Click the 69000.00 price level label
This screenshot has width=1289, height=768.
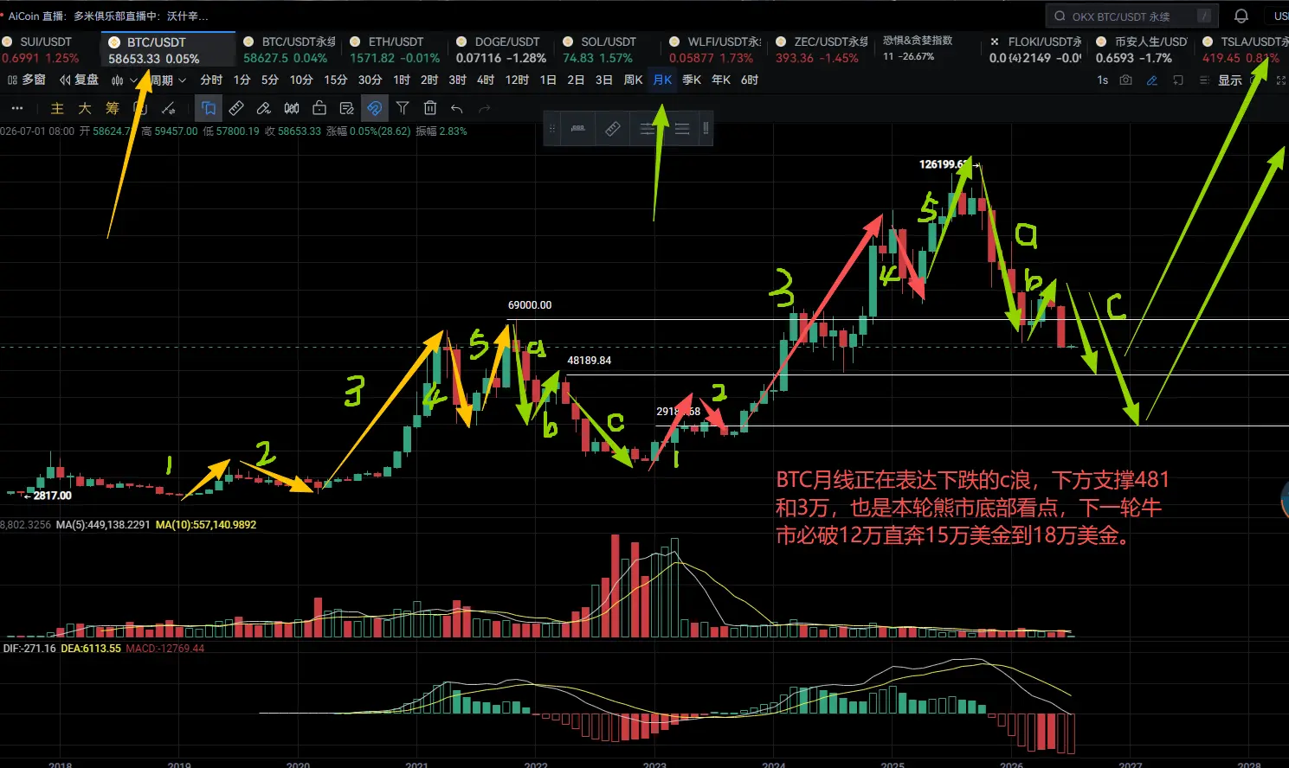(x=530, y=305)
